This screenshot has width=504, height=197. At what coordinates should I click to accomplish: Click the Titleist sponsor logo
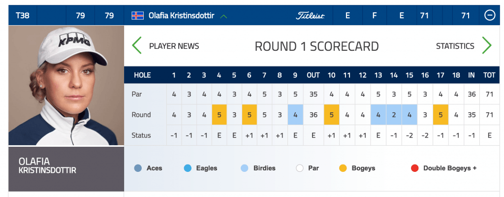310,16
